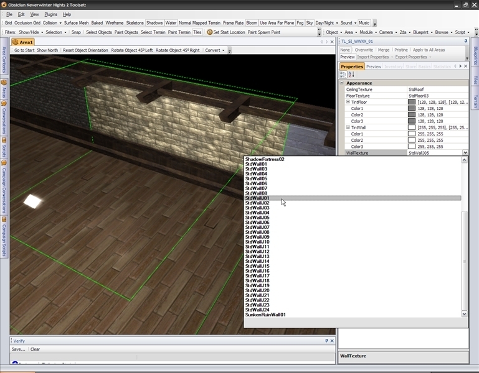Pin the TL_SI_WWXX_01 panel

coord(465,41)
